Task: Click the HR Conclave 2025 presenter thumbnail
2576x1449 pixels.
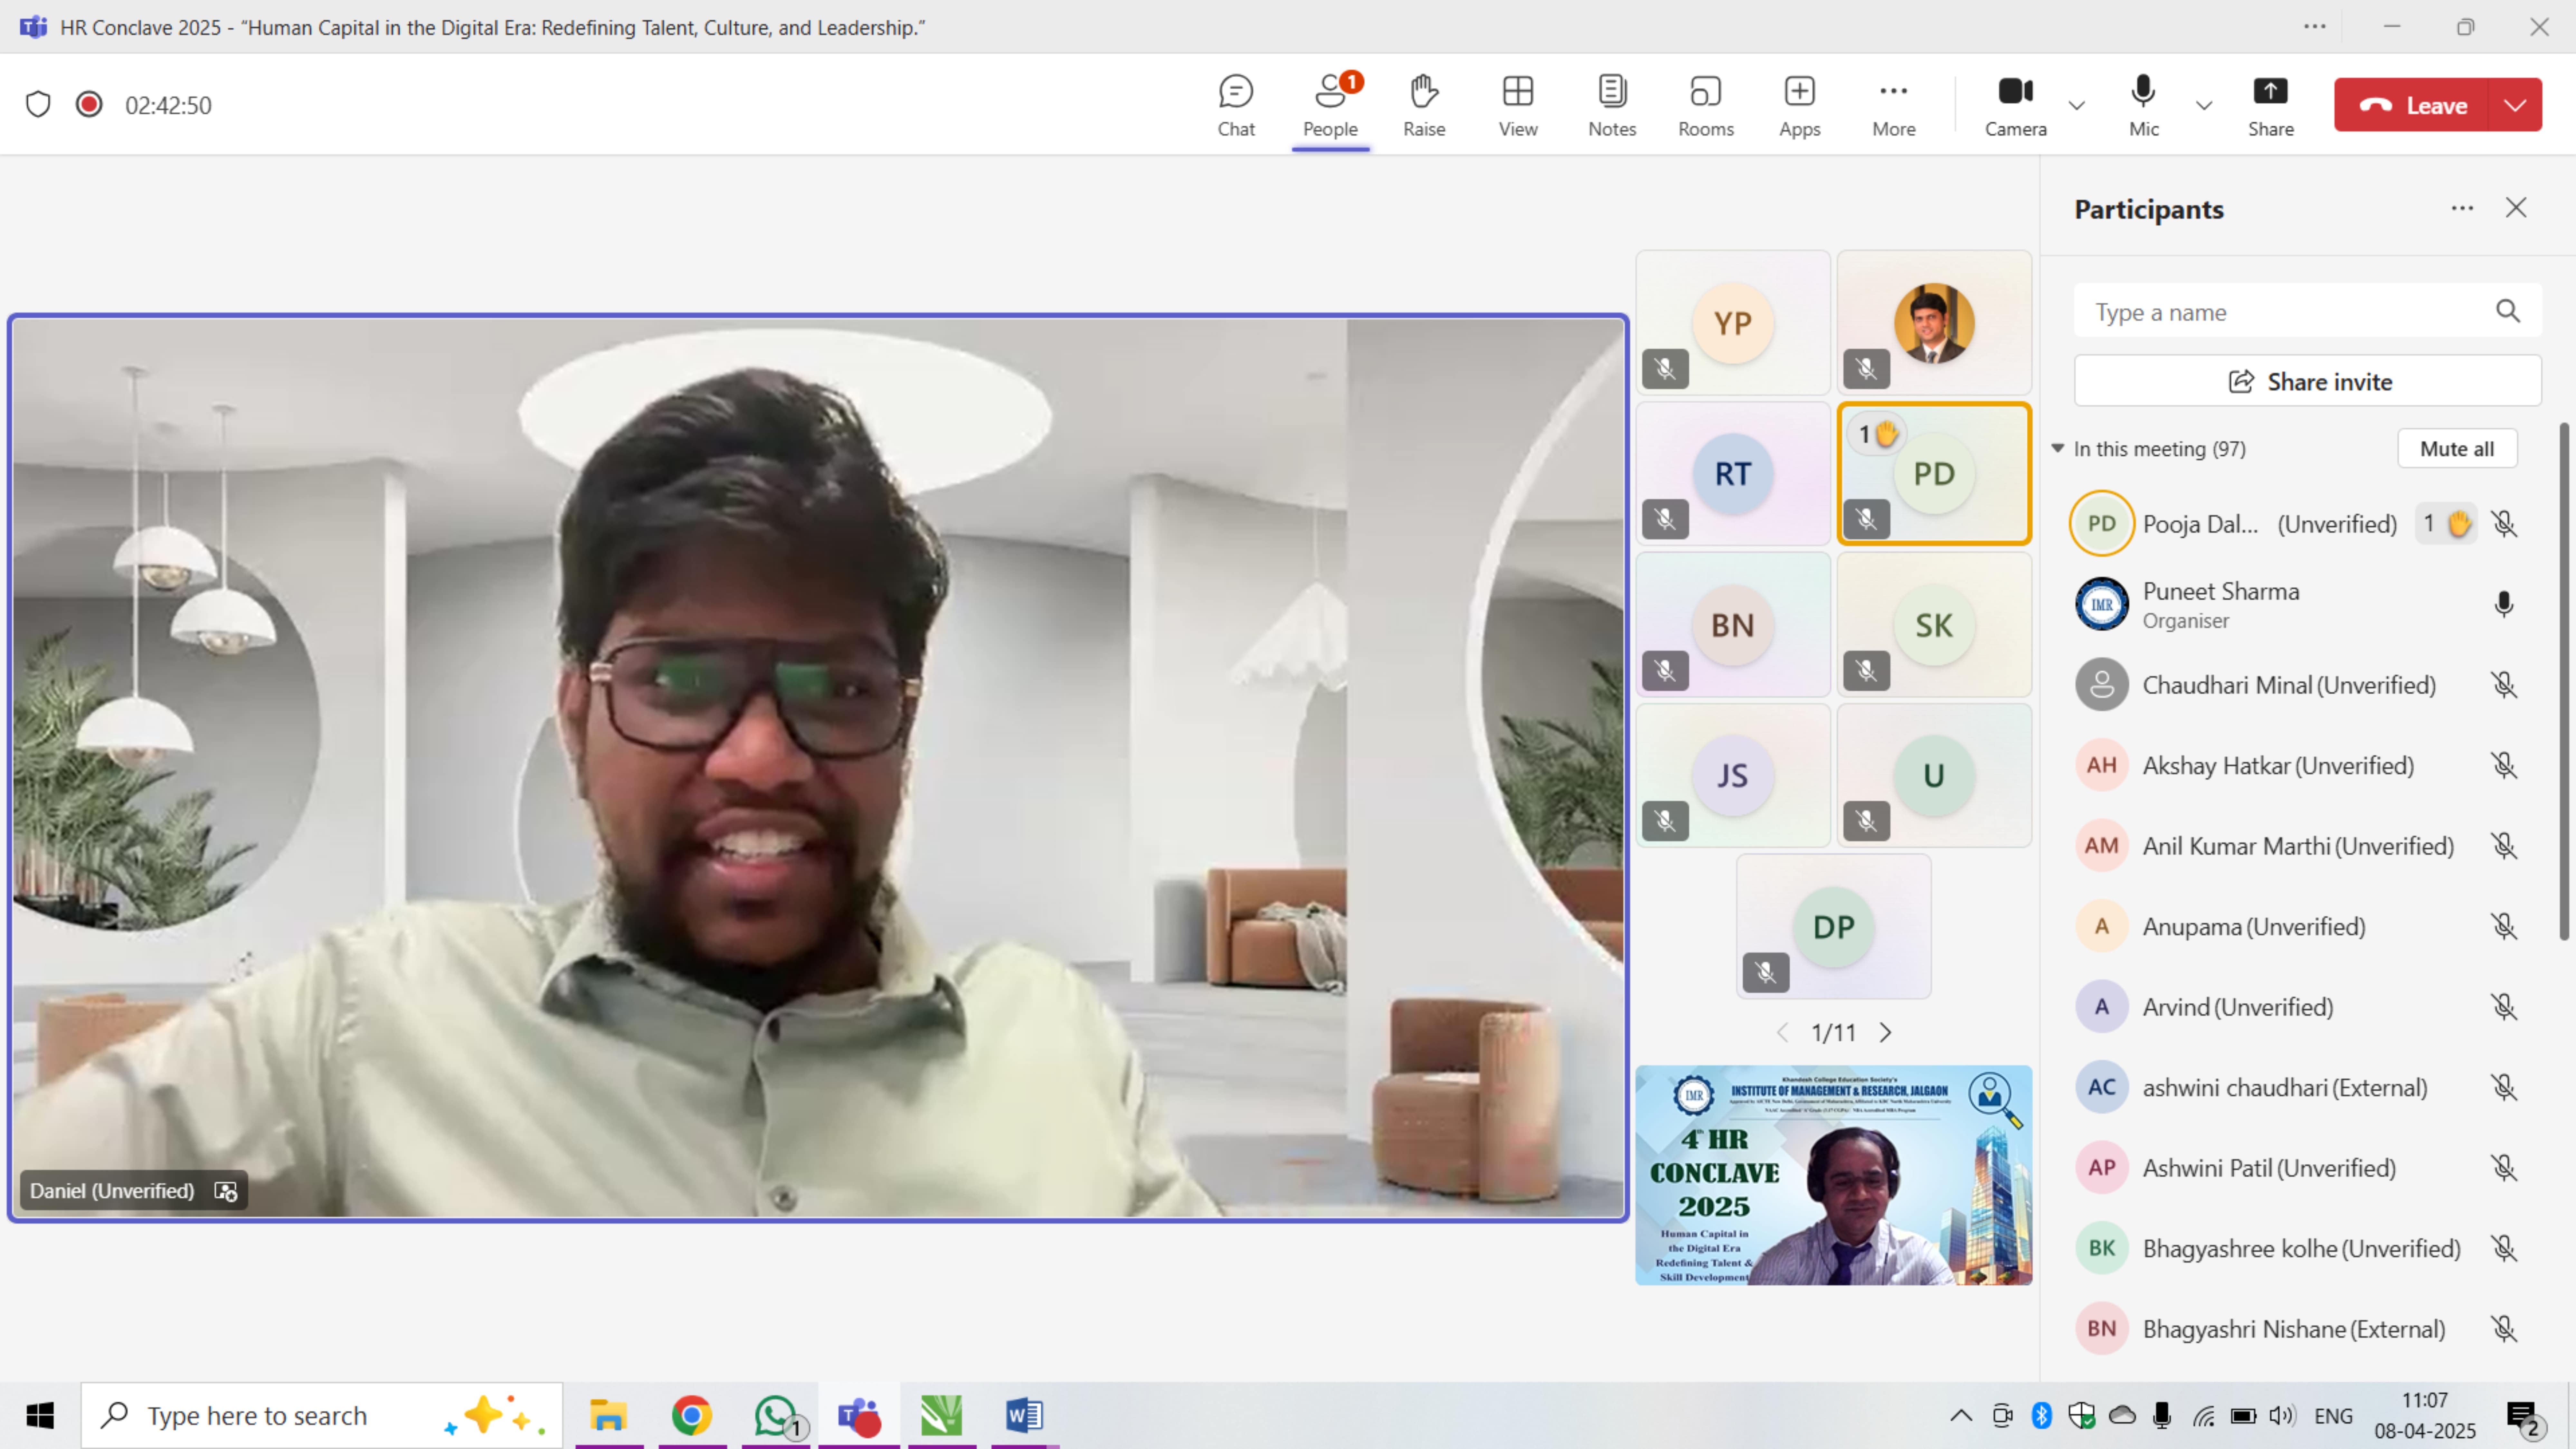Action: (x=1834, y=1175)
